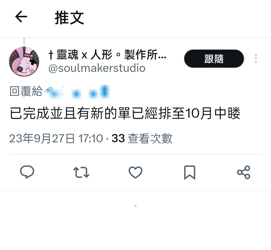
Task: Open the blurred replied-to username
Action: click(x=77, y=92)
